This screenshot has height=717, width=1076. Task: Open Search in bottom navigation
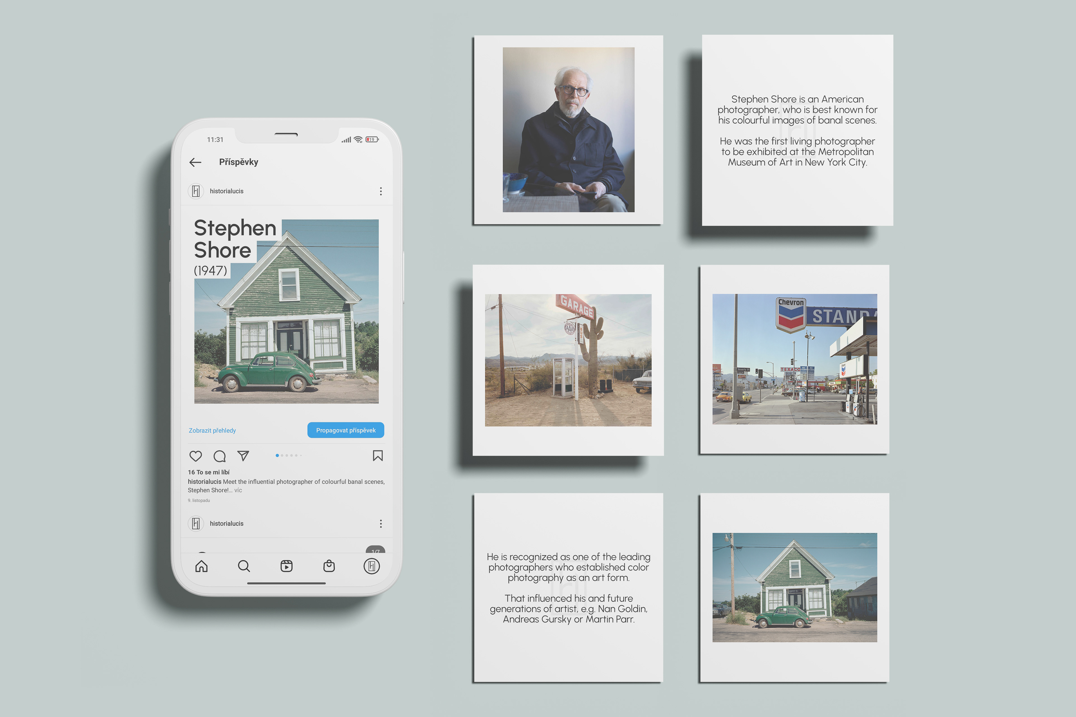pyautogui.click(x=244, y=566)
